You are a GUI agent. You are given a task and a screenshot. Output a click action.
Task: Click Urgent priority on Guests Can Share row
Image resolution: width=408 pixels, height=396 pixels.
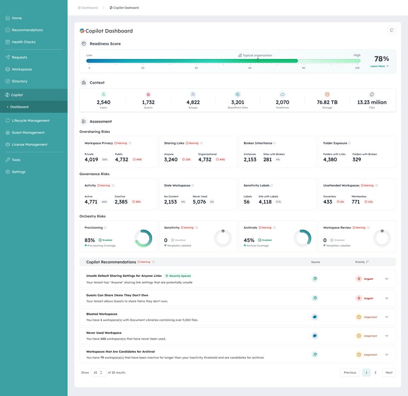coord(365,298)
